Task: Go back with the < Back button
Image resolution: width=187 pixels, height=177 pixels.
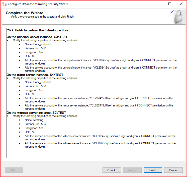Action: pyautogui.click(x=112, y=170)
